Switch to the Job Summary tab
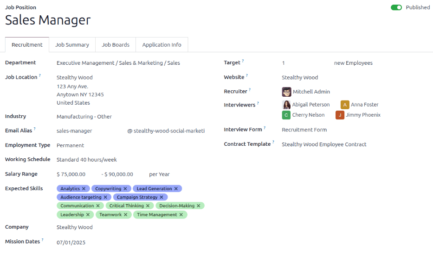The height and width of the screenshot is (255, 433). coord(72,45)
